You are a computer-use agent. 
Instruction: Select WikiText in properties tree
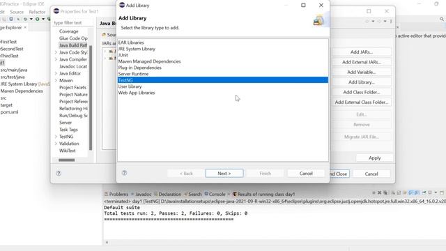pos(68,151)
